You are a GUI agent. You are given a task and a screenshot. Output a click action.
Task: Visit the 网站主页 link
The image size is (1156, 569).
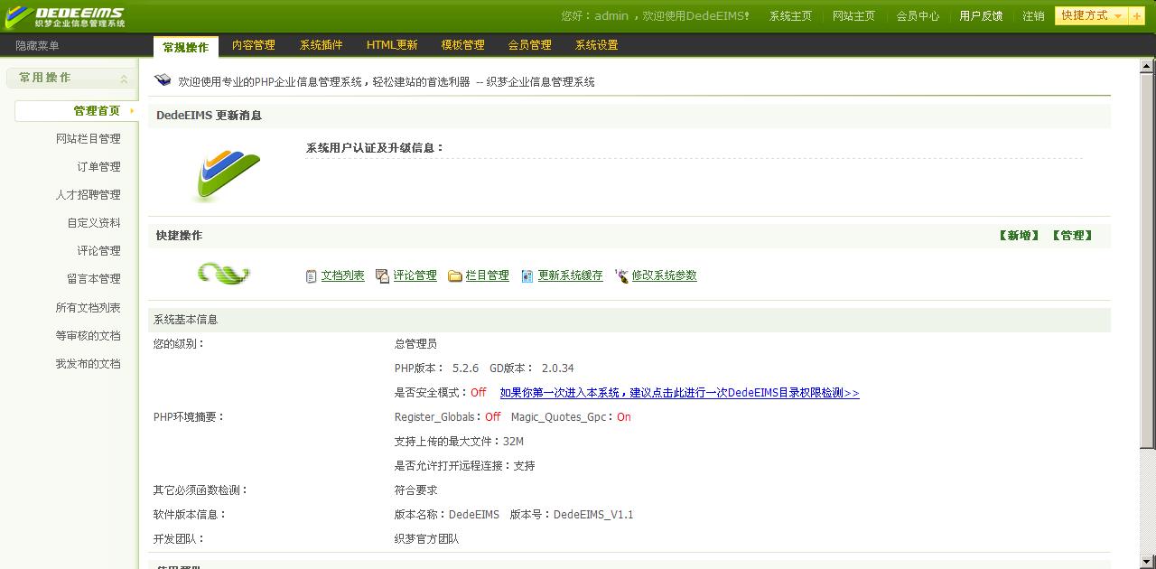853,16
